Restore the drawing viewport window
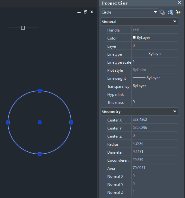 85,12
